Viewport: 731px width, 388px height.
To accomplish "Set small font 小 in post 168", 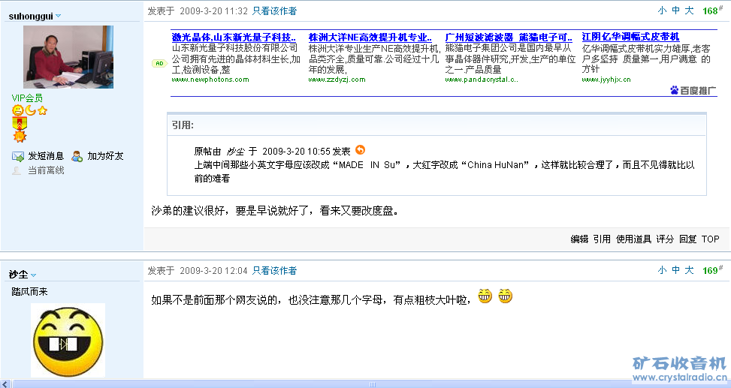I will coord(663,11).
